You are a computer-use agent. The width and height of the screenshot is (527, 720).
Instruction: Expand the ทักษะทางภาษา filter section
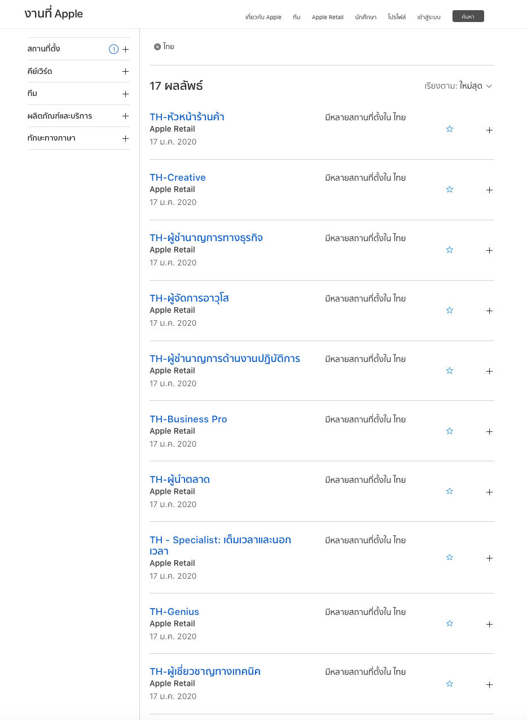125,138
